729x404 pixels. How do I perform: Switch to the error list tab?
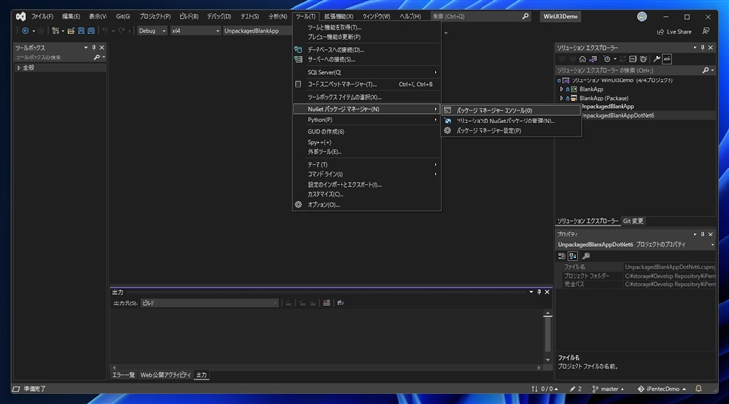[124, 375]
